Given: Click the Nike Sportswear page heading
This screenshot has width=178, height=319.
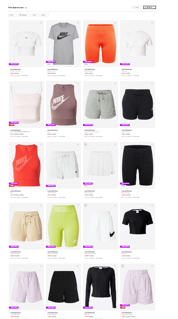Looking at the screenshot, I should 16,7.
